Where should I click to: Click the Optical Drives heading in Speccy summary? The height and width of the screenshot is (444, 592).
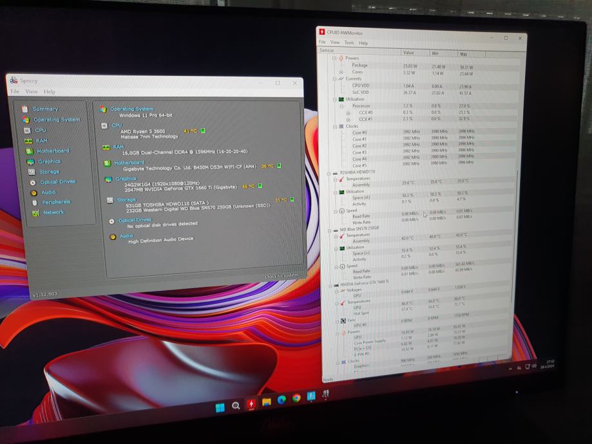[135, 220]
